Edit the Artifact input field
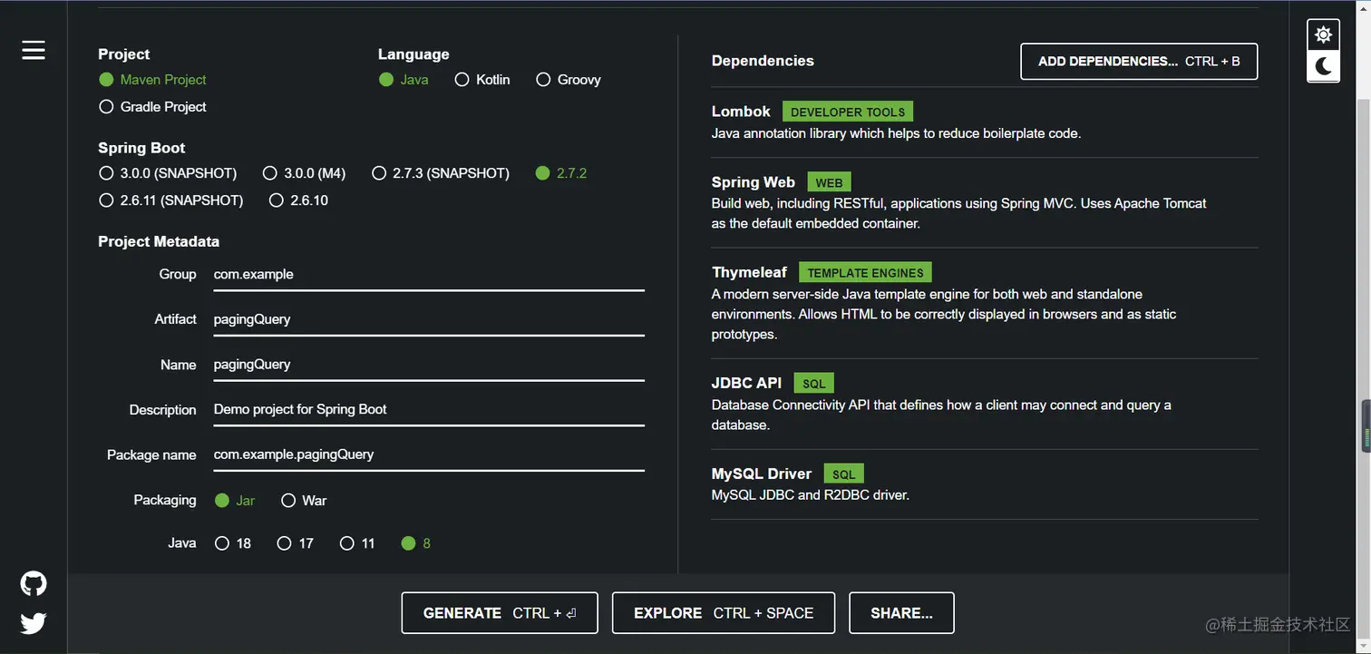Screen dimensions: 1371x654 pos(429,320)
